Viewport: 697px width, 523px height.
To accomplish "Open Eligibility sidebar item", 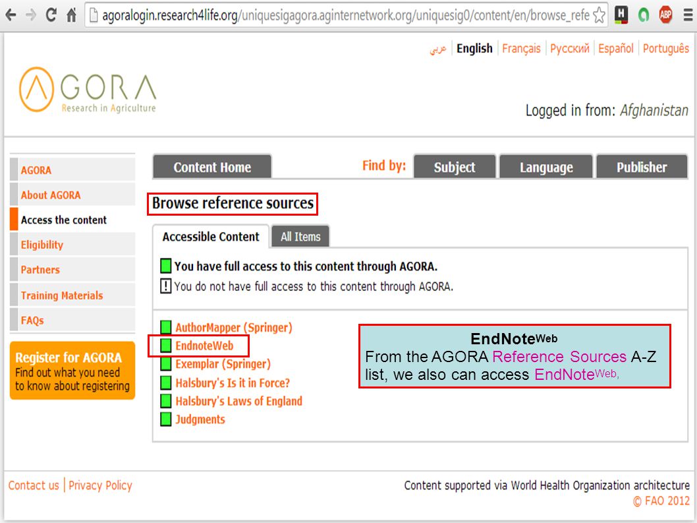I will (72, 245).
